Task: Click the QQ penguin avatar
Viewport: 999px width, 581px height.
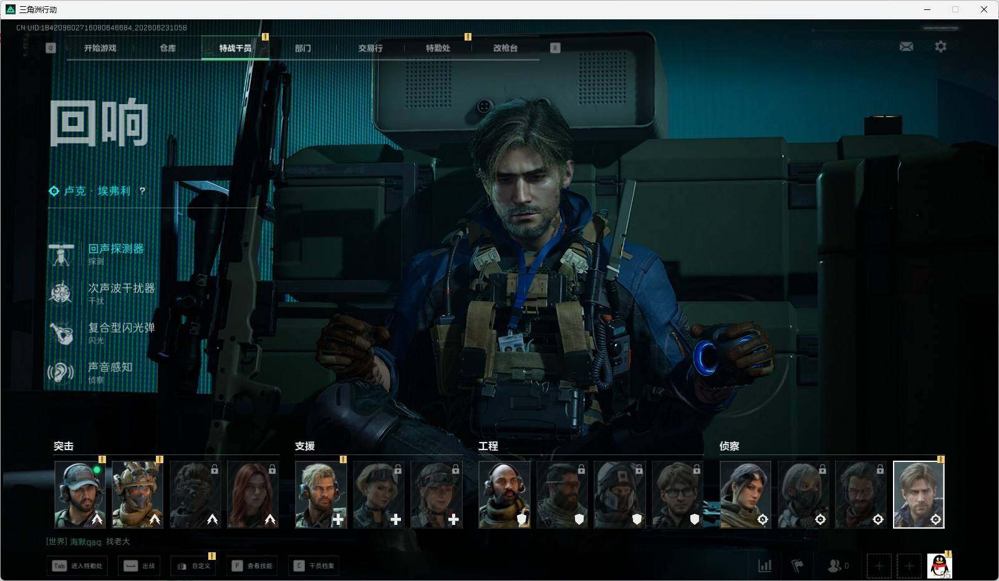Action: pos(939,566)
